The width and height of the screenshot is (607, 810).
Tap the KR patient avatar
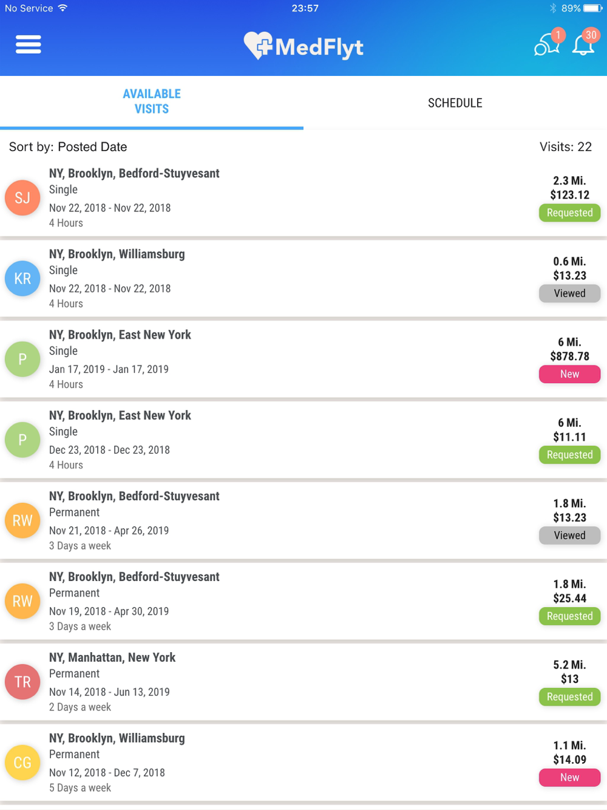click(22, 279)
